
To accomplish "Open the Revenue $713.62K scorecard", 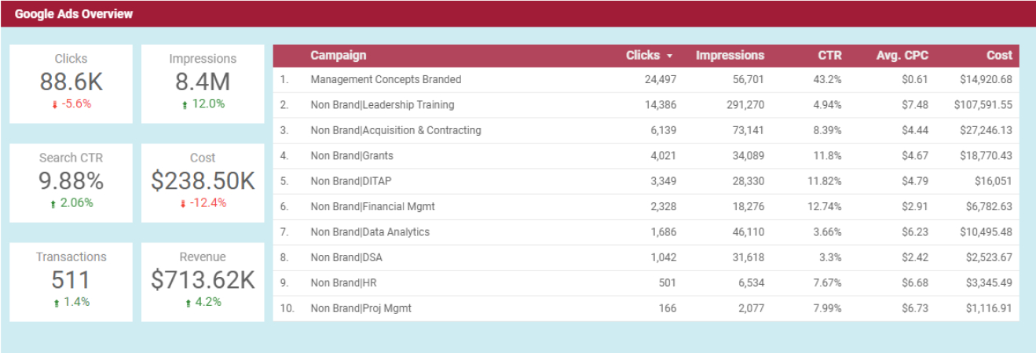I will 203,282.
